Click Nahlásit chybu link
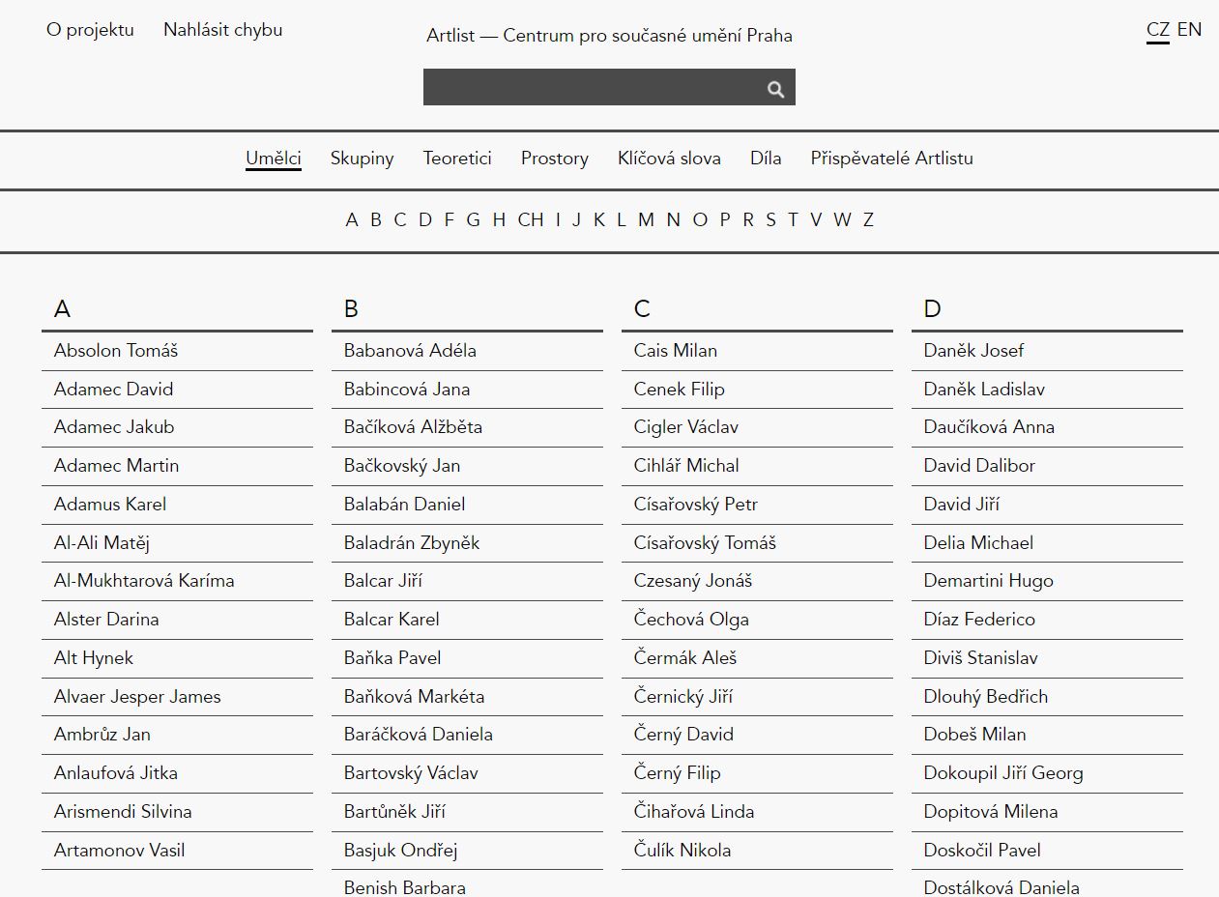 click(x=222, y=30)
